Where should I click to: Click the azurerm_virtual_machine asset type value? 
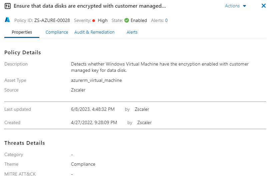tap(96, 80)
